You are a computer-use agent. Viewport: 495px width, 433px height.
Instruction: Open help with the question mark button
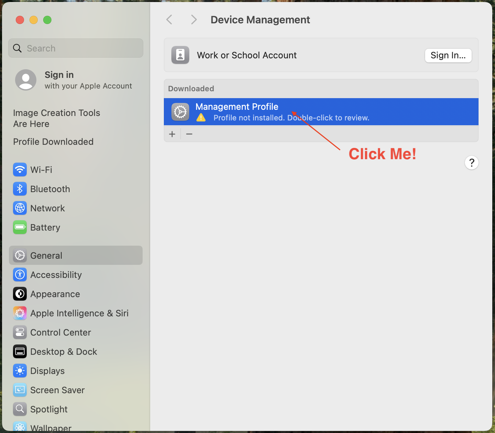click(472, 163)
